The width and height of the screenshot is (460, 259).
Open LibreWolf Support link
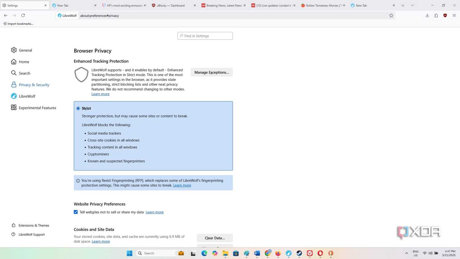point(28,234)
